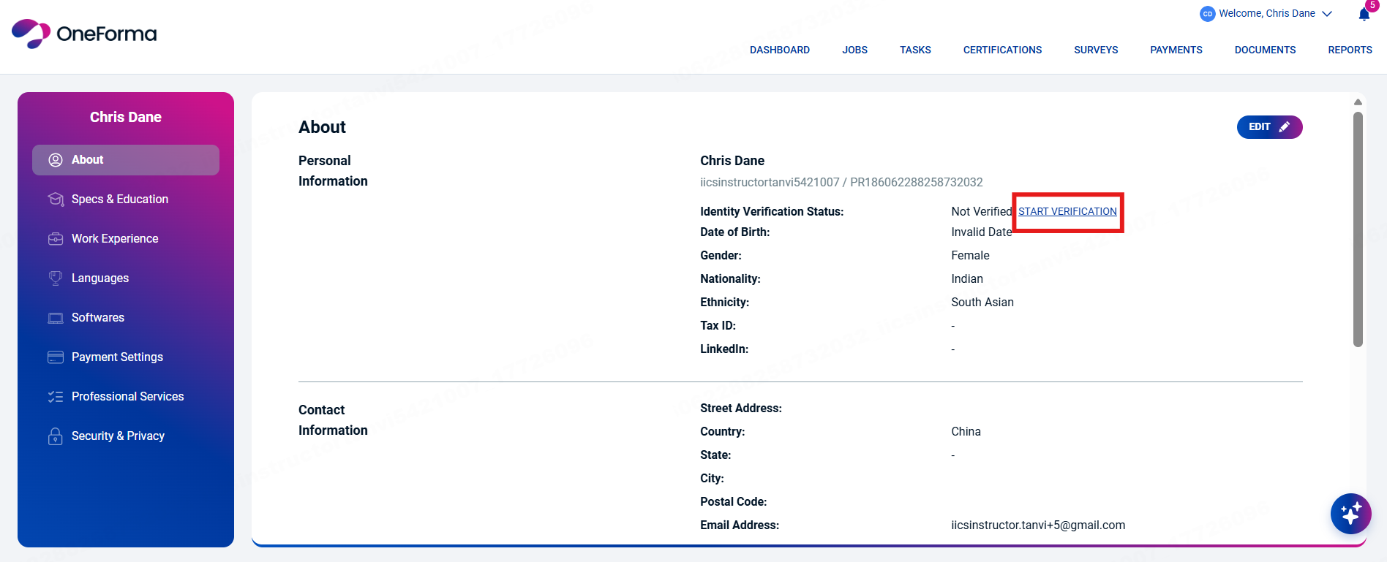Open the notifications bell icon
1387x562 pixels.
coord(1364,15)
